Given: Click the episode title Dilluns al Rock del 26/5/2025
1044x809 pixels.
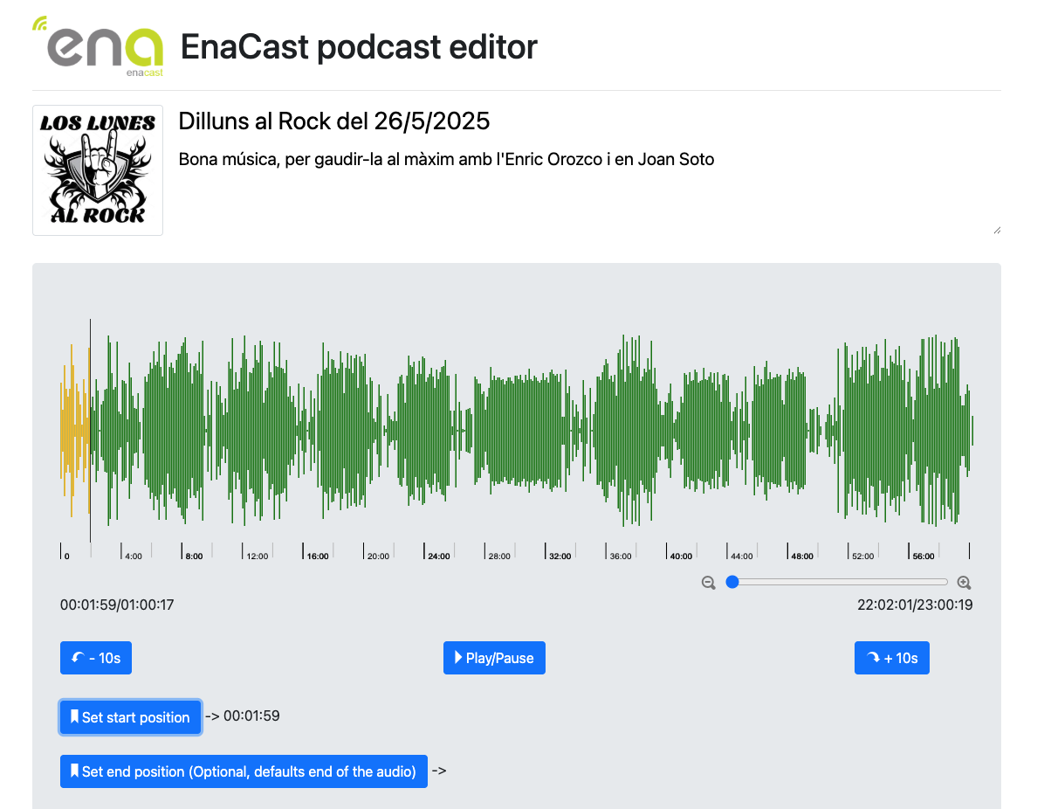Looking at the screenshot, I should tap(333, 121).
